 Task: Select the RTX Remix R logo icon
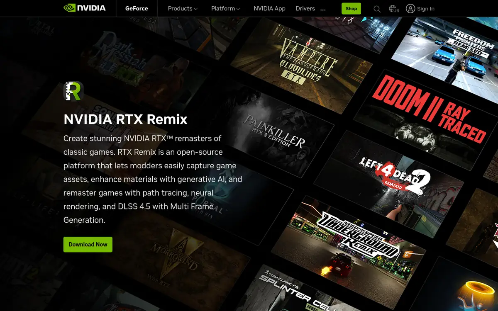[x=73, y=91]
